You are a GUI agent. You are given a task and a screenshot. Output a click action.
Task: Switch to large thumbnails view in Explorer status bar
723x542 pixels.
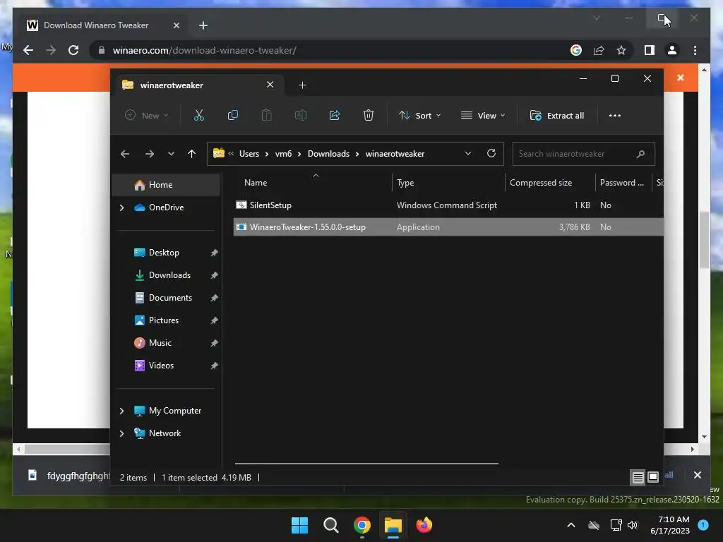pyautogui.click(x=653, y=478)
